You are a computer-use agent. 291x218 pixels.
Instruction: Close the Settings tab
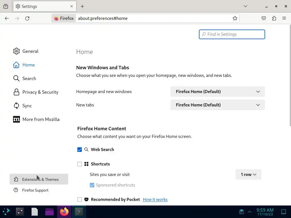(x=71, y=6)
